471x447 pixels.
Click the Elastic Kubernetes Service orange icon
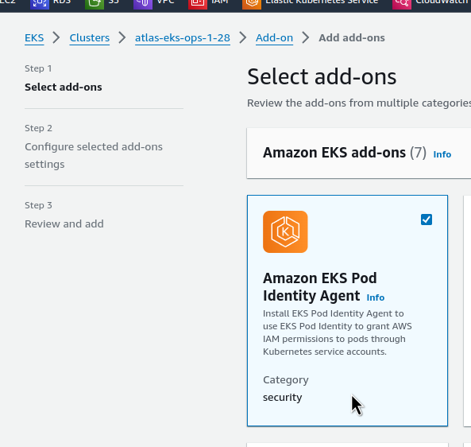point(252,4)
